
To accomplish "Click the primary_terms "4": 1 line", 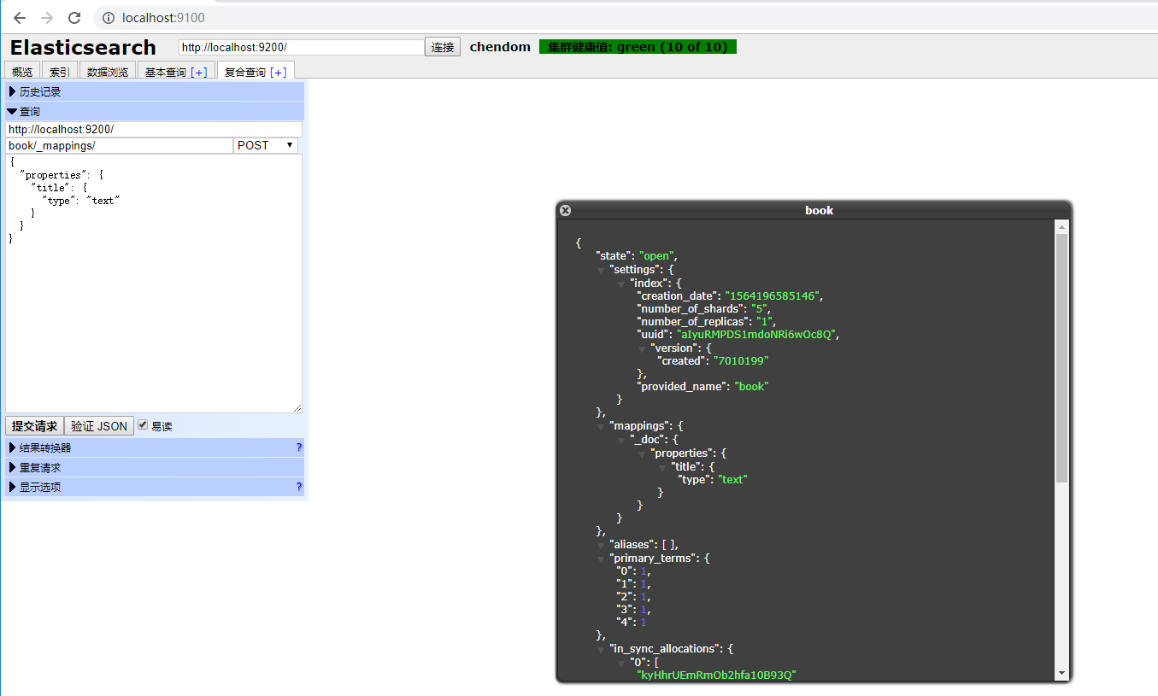I will (x=632, y=623).
